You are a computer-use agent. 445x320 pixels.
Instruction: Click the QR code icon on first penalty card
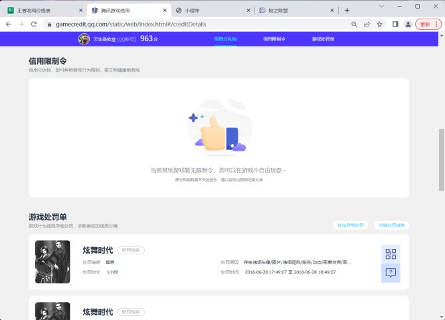391,254
